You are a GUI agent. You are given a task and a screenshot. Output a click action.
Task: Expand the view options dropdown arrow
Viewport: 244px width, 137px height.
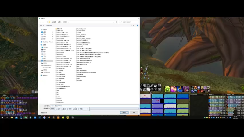134,26
